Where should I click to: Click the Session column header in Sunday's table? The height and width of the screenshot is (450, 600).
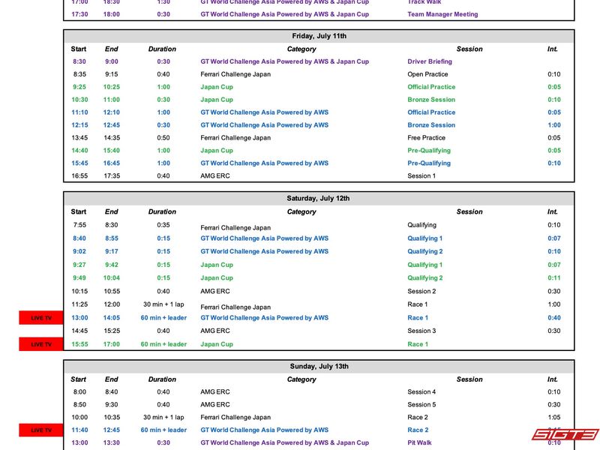click(469, 379)
